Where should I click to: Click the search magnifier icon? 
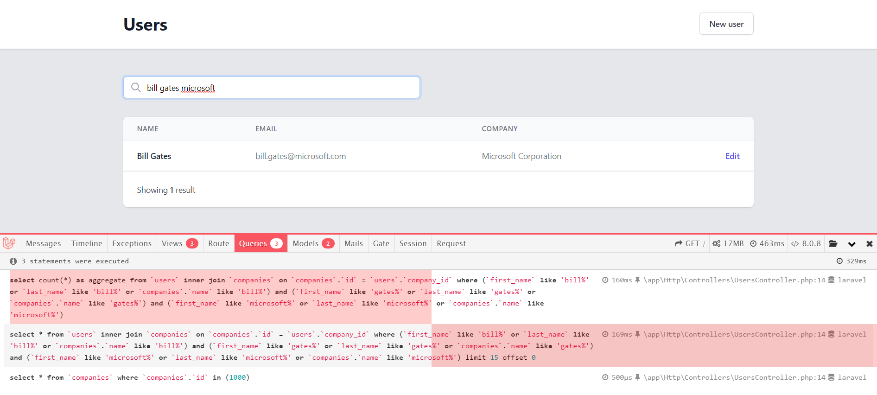tap(136, 88)
